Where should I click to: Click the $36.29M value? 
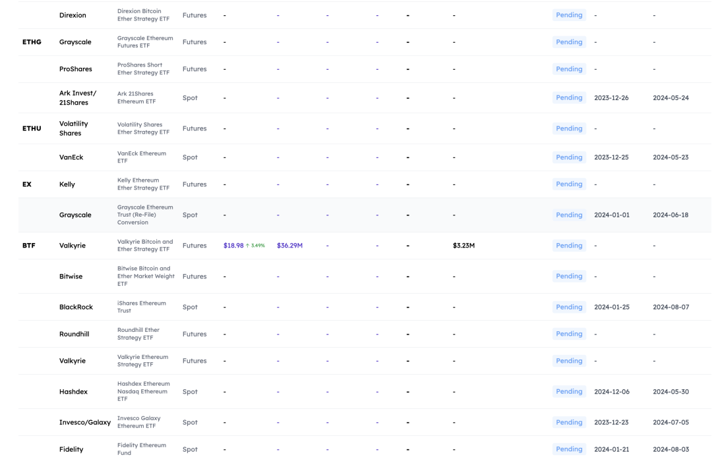coord(289,245)
